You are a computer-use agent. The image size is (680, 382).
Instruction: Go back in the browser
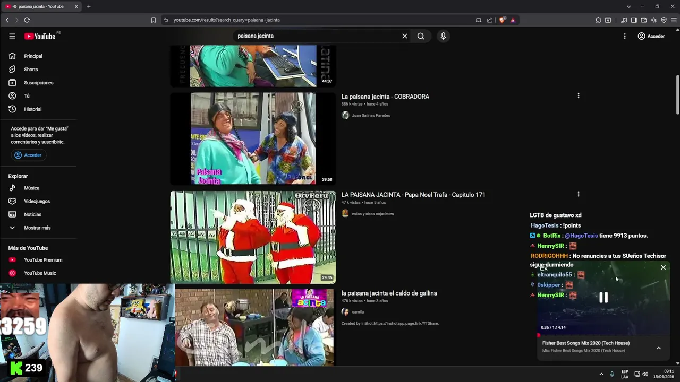[x=7, y=20]
